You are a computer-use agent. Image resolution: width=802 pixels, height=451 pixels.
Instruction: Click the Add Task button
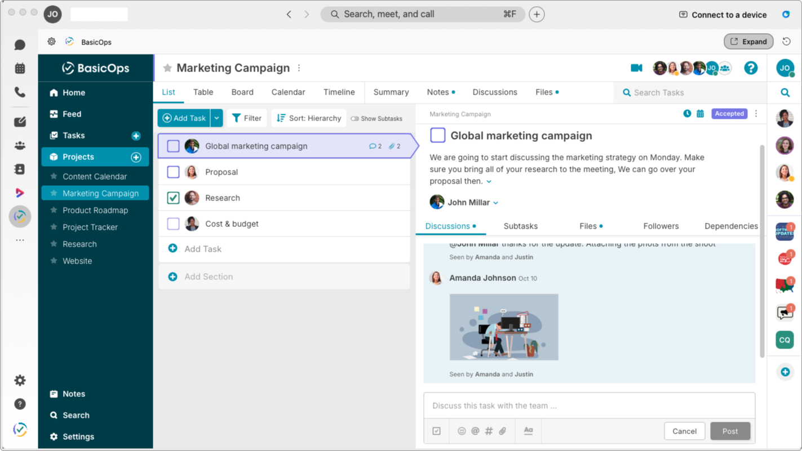pyautogui.click(x=184, y=118)
